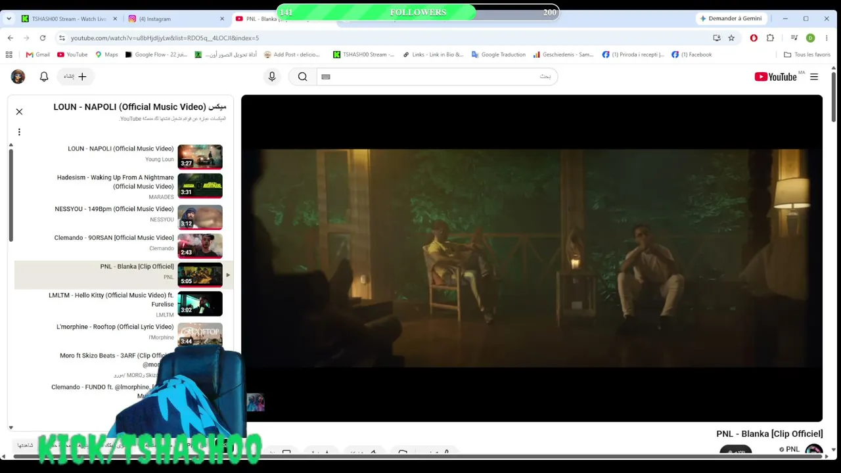Screen dimensions: 841x473
Task: Click the playlist scroll down arrow
Action: click(x=11, y=428)
